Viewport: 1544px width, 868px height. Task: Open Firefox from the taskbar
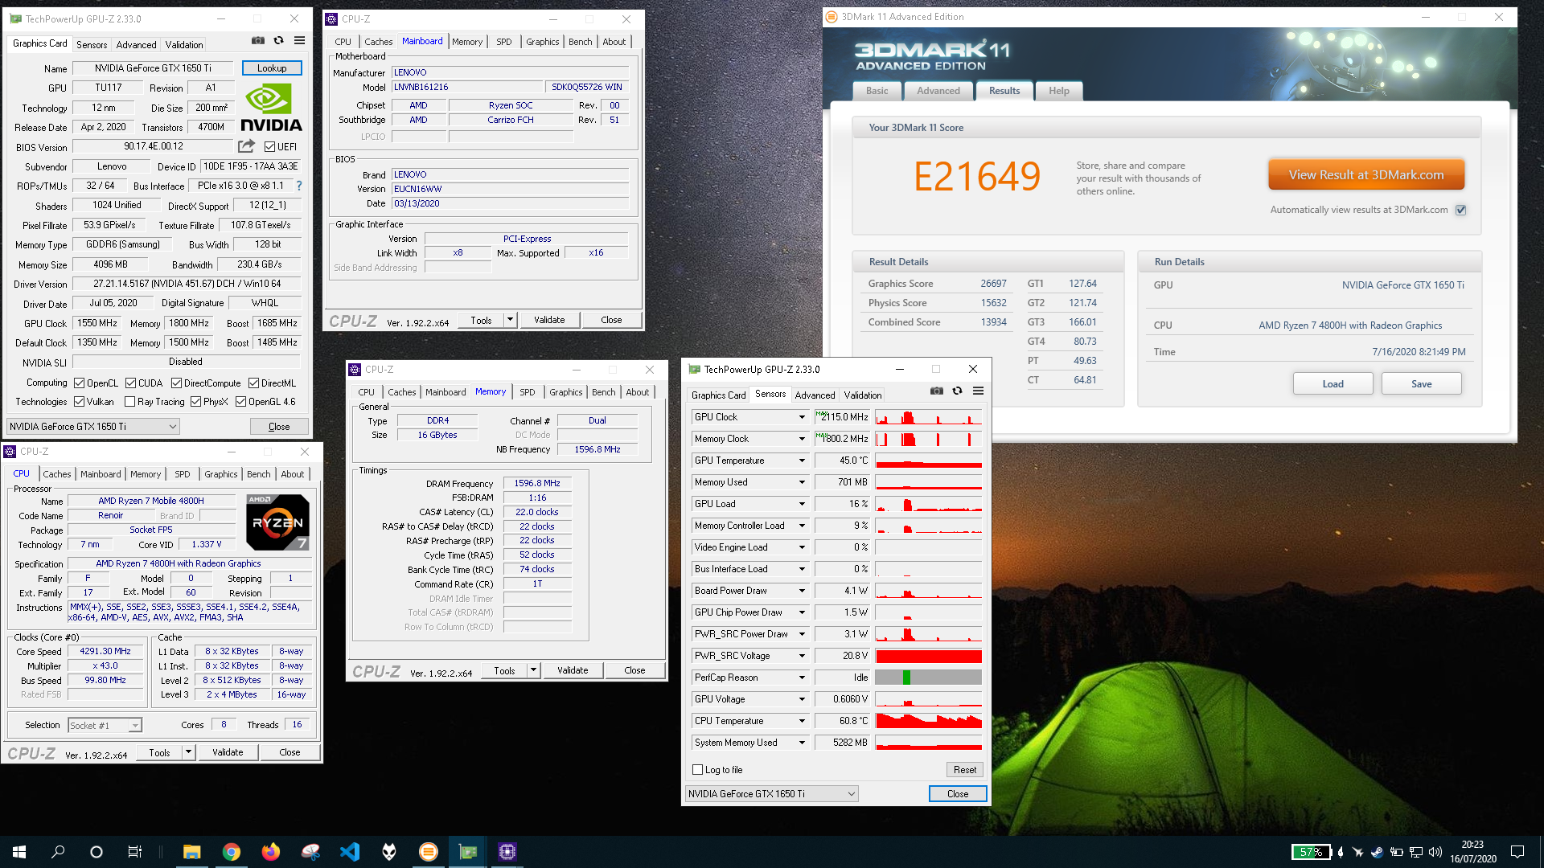[271, 852]
